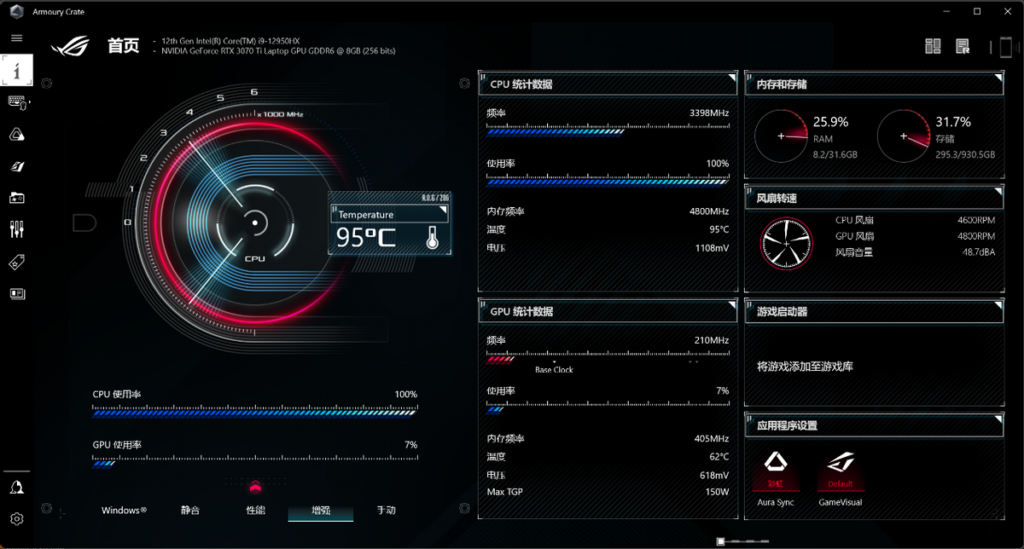Click the phone device icon at top right
This screenshot has height=549, width=1024.
[x=1006, y=47]
